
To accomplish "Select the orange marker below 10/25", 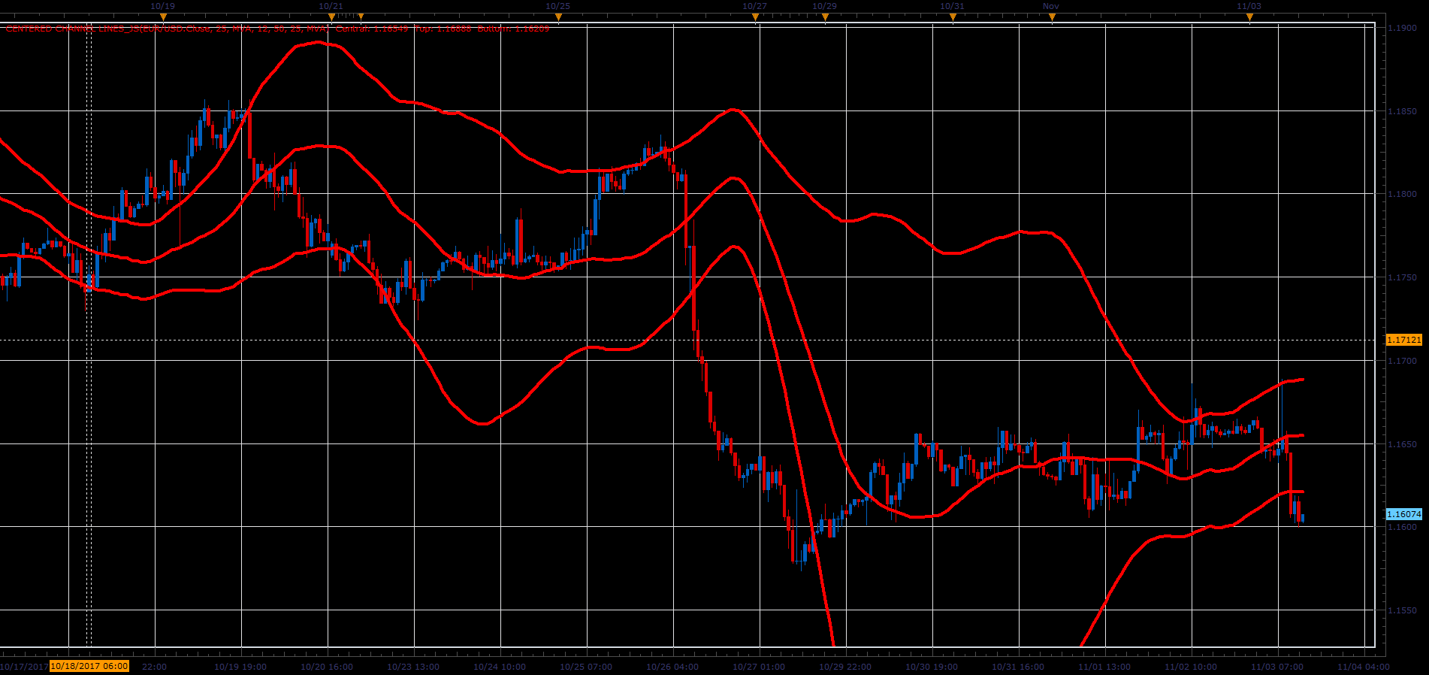I will tap(557, 17).
